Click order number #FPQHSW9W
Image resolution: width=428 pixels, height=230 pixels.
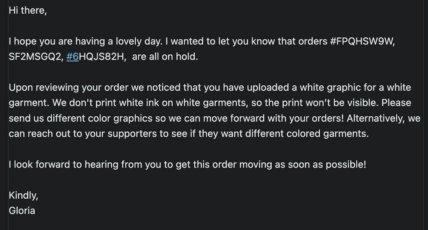tap(362, 41)
